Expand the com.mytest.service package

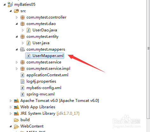point(17,62)
